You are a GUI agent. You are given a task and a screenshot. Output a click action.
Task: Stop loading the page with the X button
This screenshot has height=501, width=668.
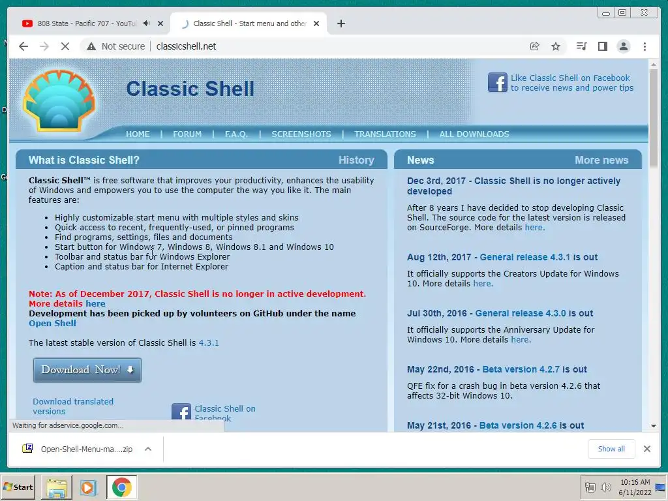tap(65, 46)
